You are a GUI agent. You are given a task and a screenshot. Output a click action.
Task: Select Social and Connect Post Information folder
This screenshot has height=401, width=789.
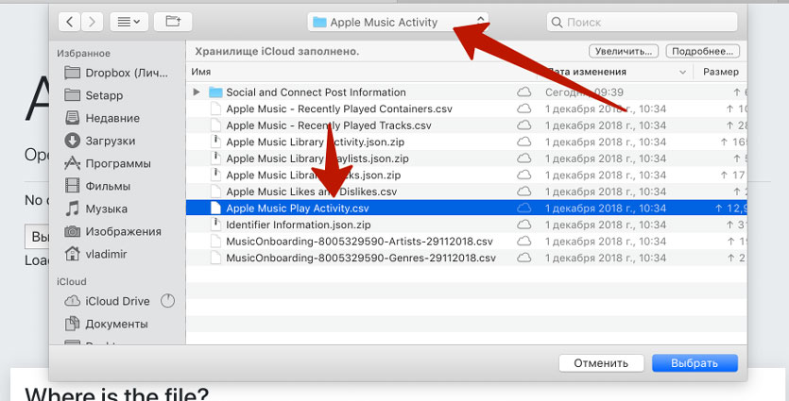[x=316, y=92]
